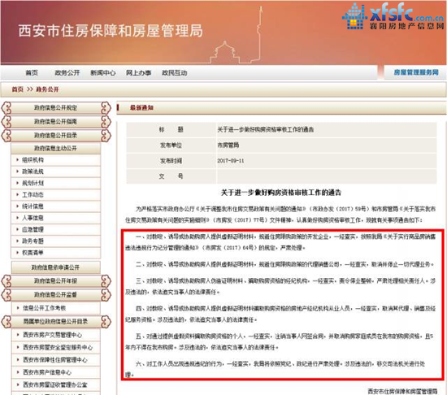Click the bullet arrow beside 组织机构
Viewport: 447px width, 395px height.
pyautogui.click(x=17, y=160)
